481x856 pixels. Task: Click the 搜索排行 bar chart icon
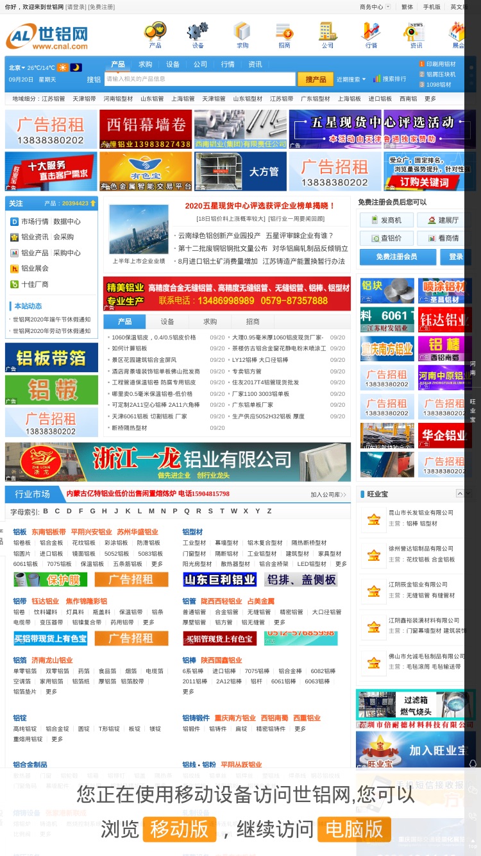click(x=377, y=78)
